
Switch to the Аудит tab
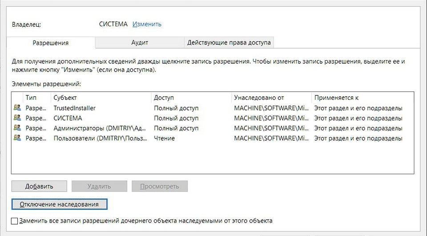coord(139,42)
